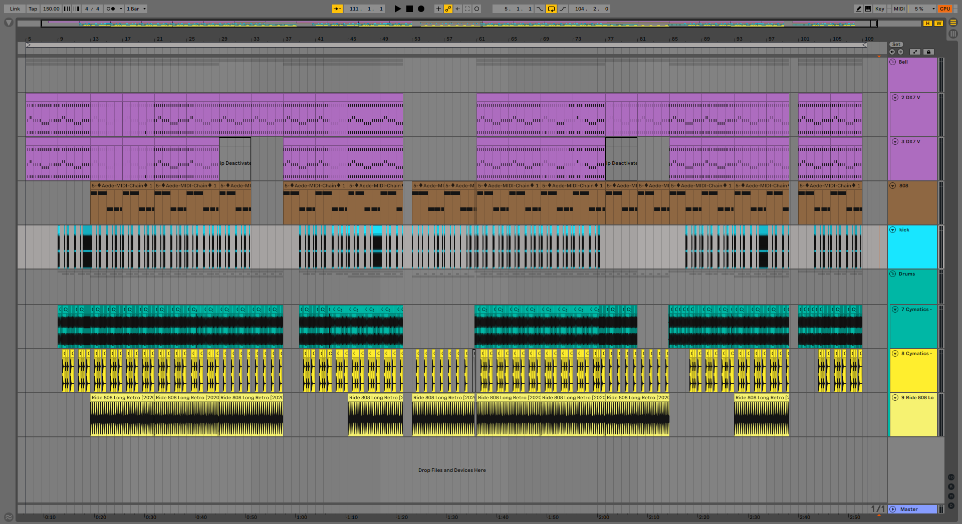
Task: Jump to Next Locator arrow
Action: tap(900, 52)
